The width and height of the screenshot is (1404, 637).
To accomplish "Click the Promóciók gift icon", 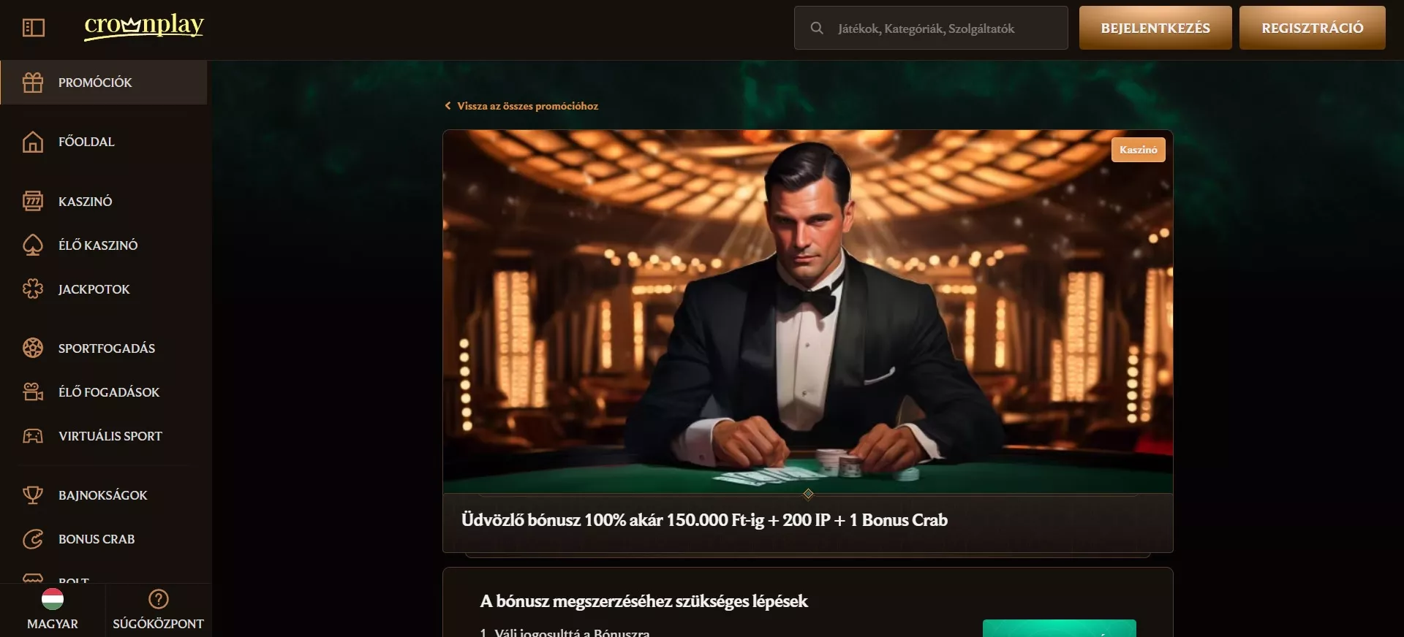I will 33,83.
